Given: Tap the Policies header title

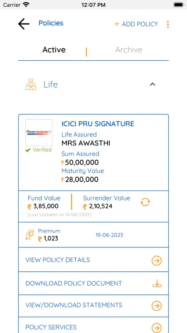Looking at the screenshot, I should click(51, 23).
